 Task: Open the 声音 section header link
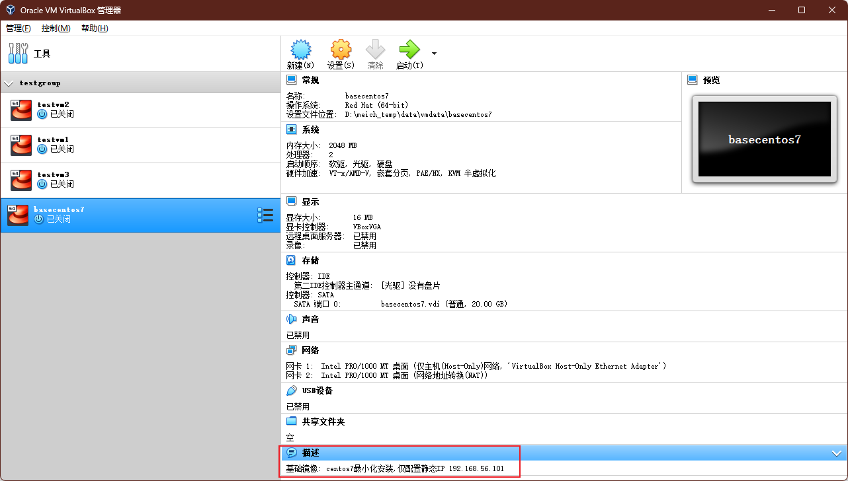pos(310,319)
